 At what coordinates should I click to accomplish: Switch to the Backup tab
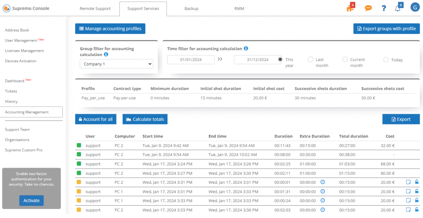coord(191,9)
